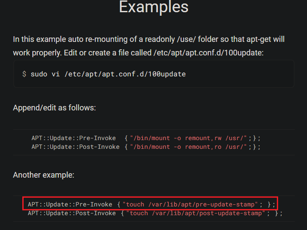Click the 100update file path in the command block

point(125,74)
